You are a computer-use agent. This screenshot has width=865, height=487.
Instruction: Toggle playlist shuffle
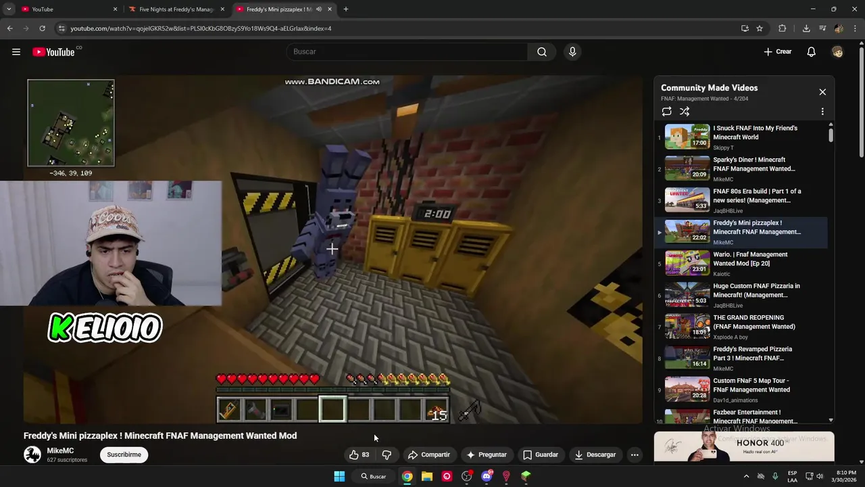[x=685, y=112]
